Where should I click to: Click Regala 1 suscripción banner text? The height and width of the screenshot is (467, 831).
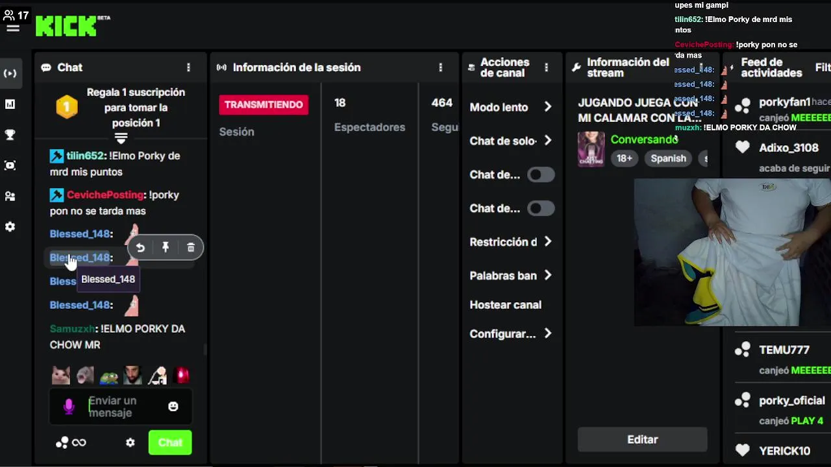click(x=135, y=108)
